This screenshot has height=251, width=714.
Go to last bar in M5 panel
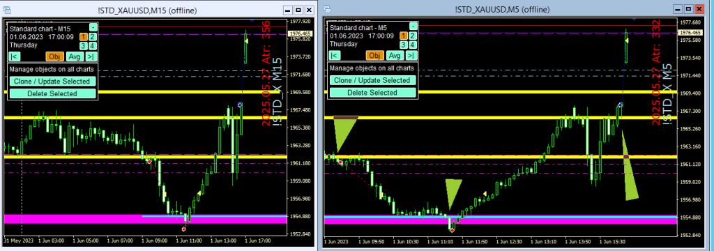point(411,56)
